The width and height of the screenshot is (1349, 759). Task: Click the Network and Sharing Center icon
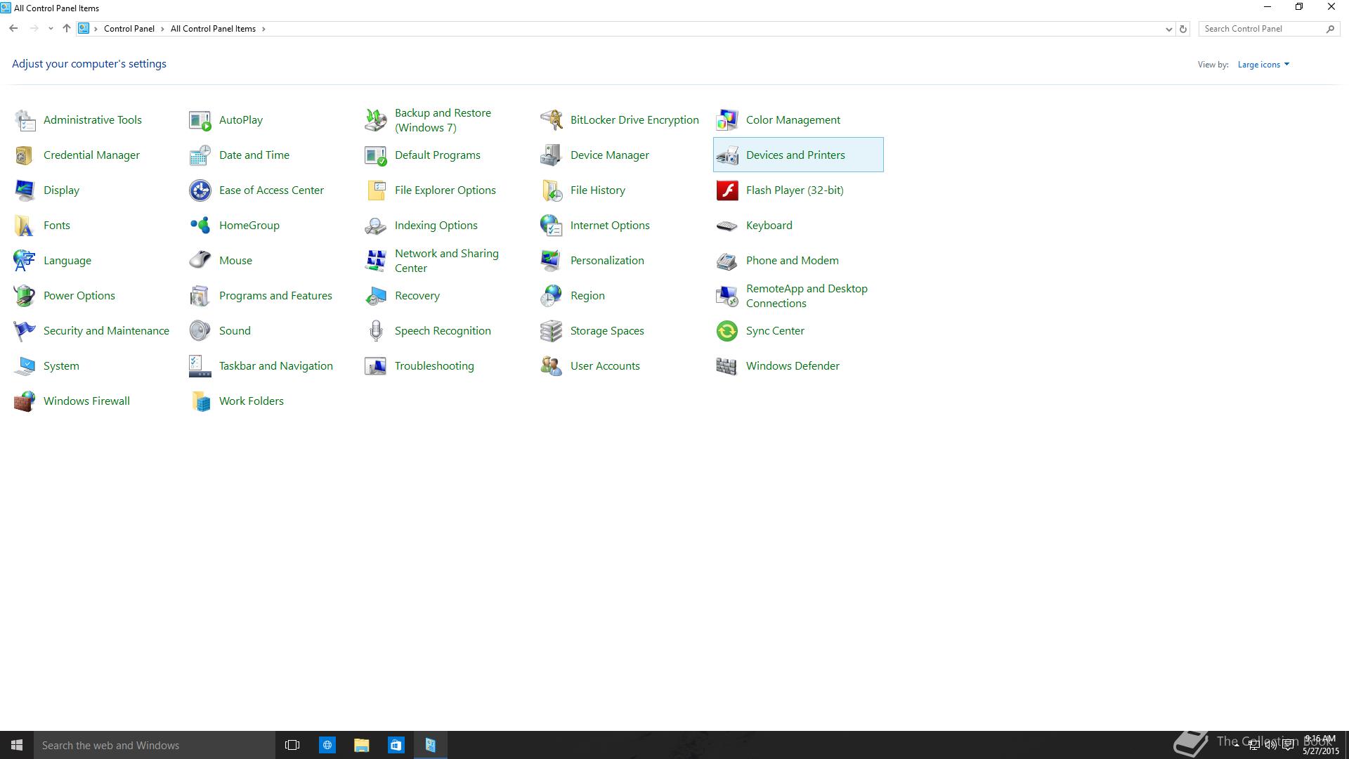tap(376, 261)
